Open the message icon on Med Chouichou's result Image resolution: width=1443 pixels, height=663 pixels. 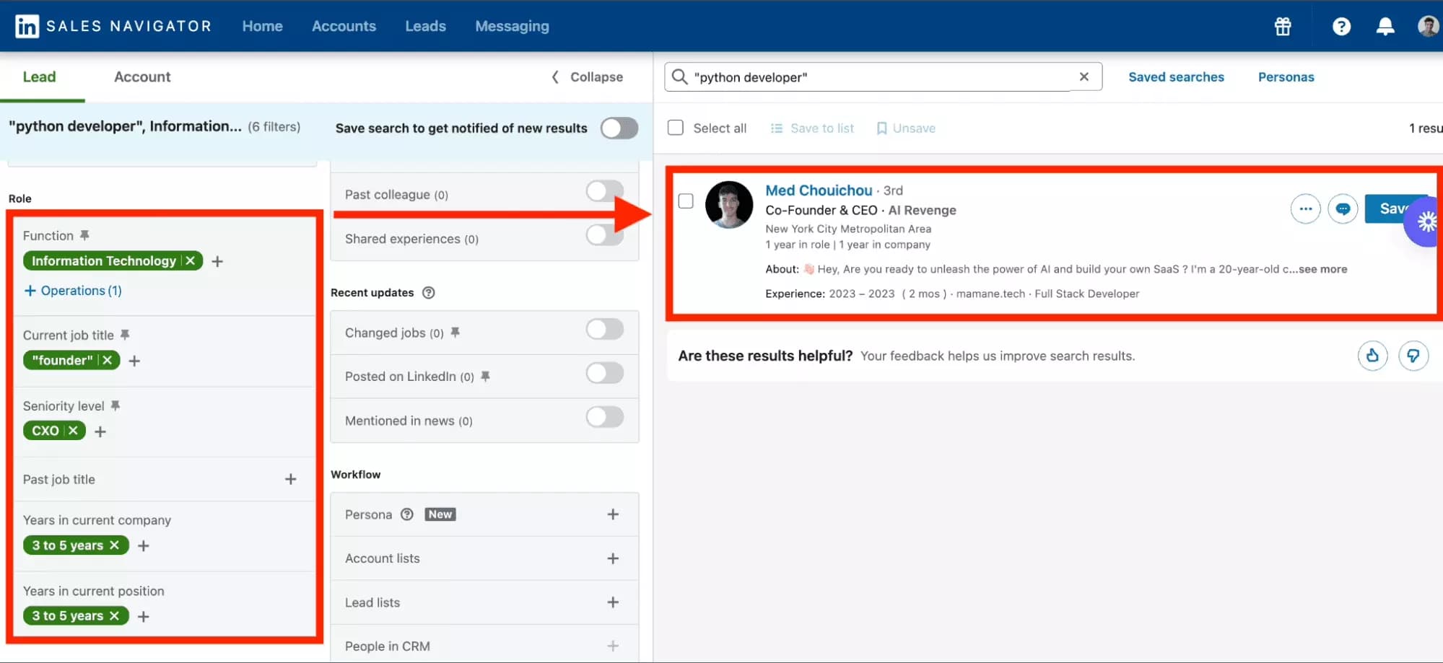1343,208
